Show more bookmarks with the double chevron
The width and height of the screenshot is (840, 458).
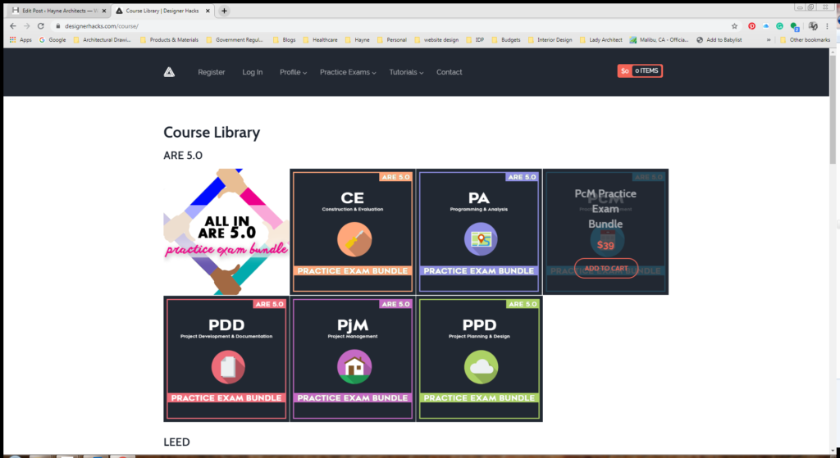pyautogui.click(x=769, y=39)
